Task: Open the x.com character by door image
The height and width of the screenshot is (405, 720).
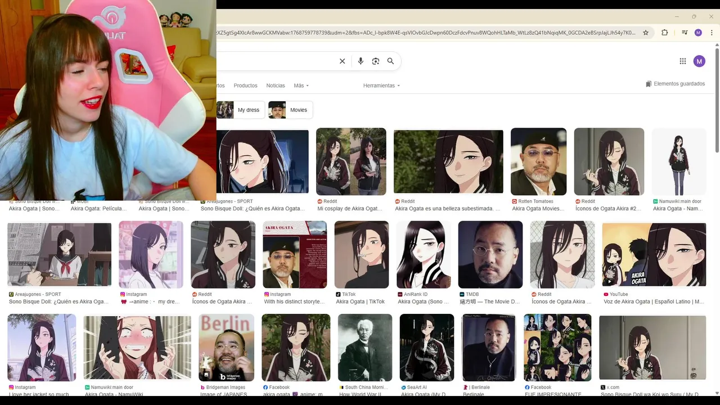Action: (x=652, y=348)
